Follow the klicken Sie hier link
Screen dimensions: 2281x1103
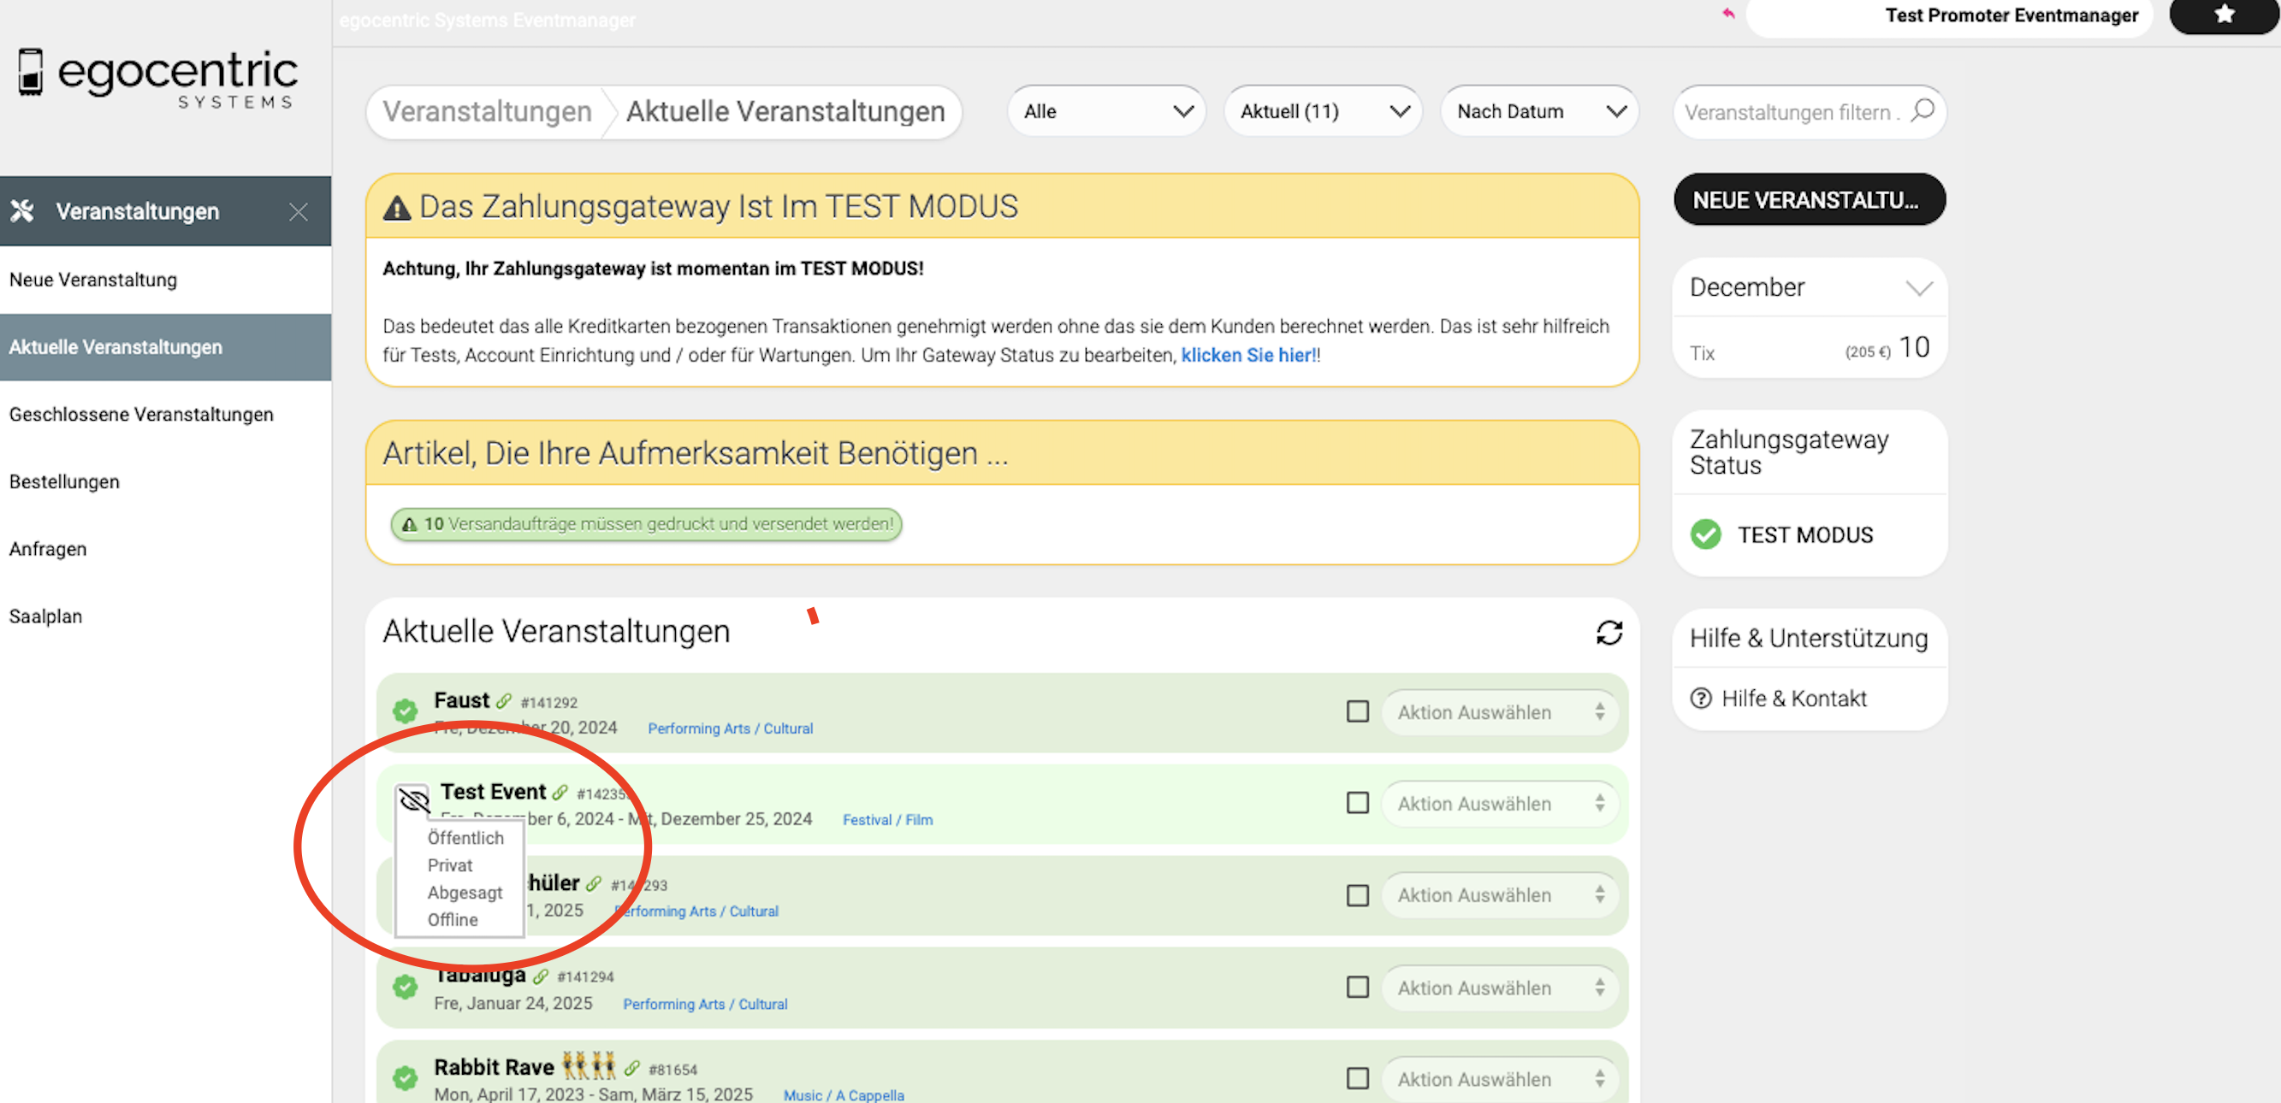(x=1247, y=355)
